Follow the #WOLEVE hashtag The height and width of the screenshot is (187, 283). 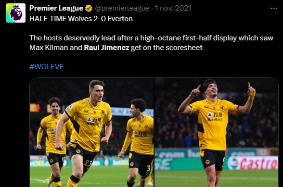pyautogui.click(x=46, y=67)
